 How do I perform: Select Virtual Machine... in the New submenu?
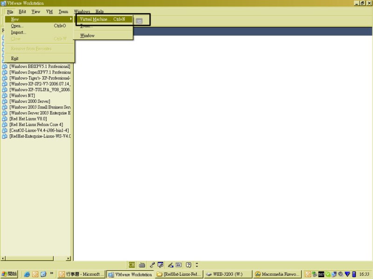coord(104,19)
